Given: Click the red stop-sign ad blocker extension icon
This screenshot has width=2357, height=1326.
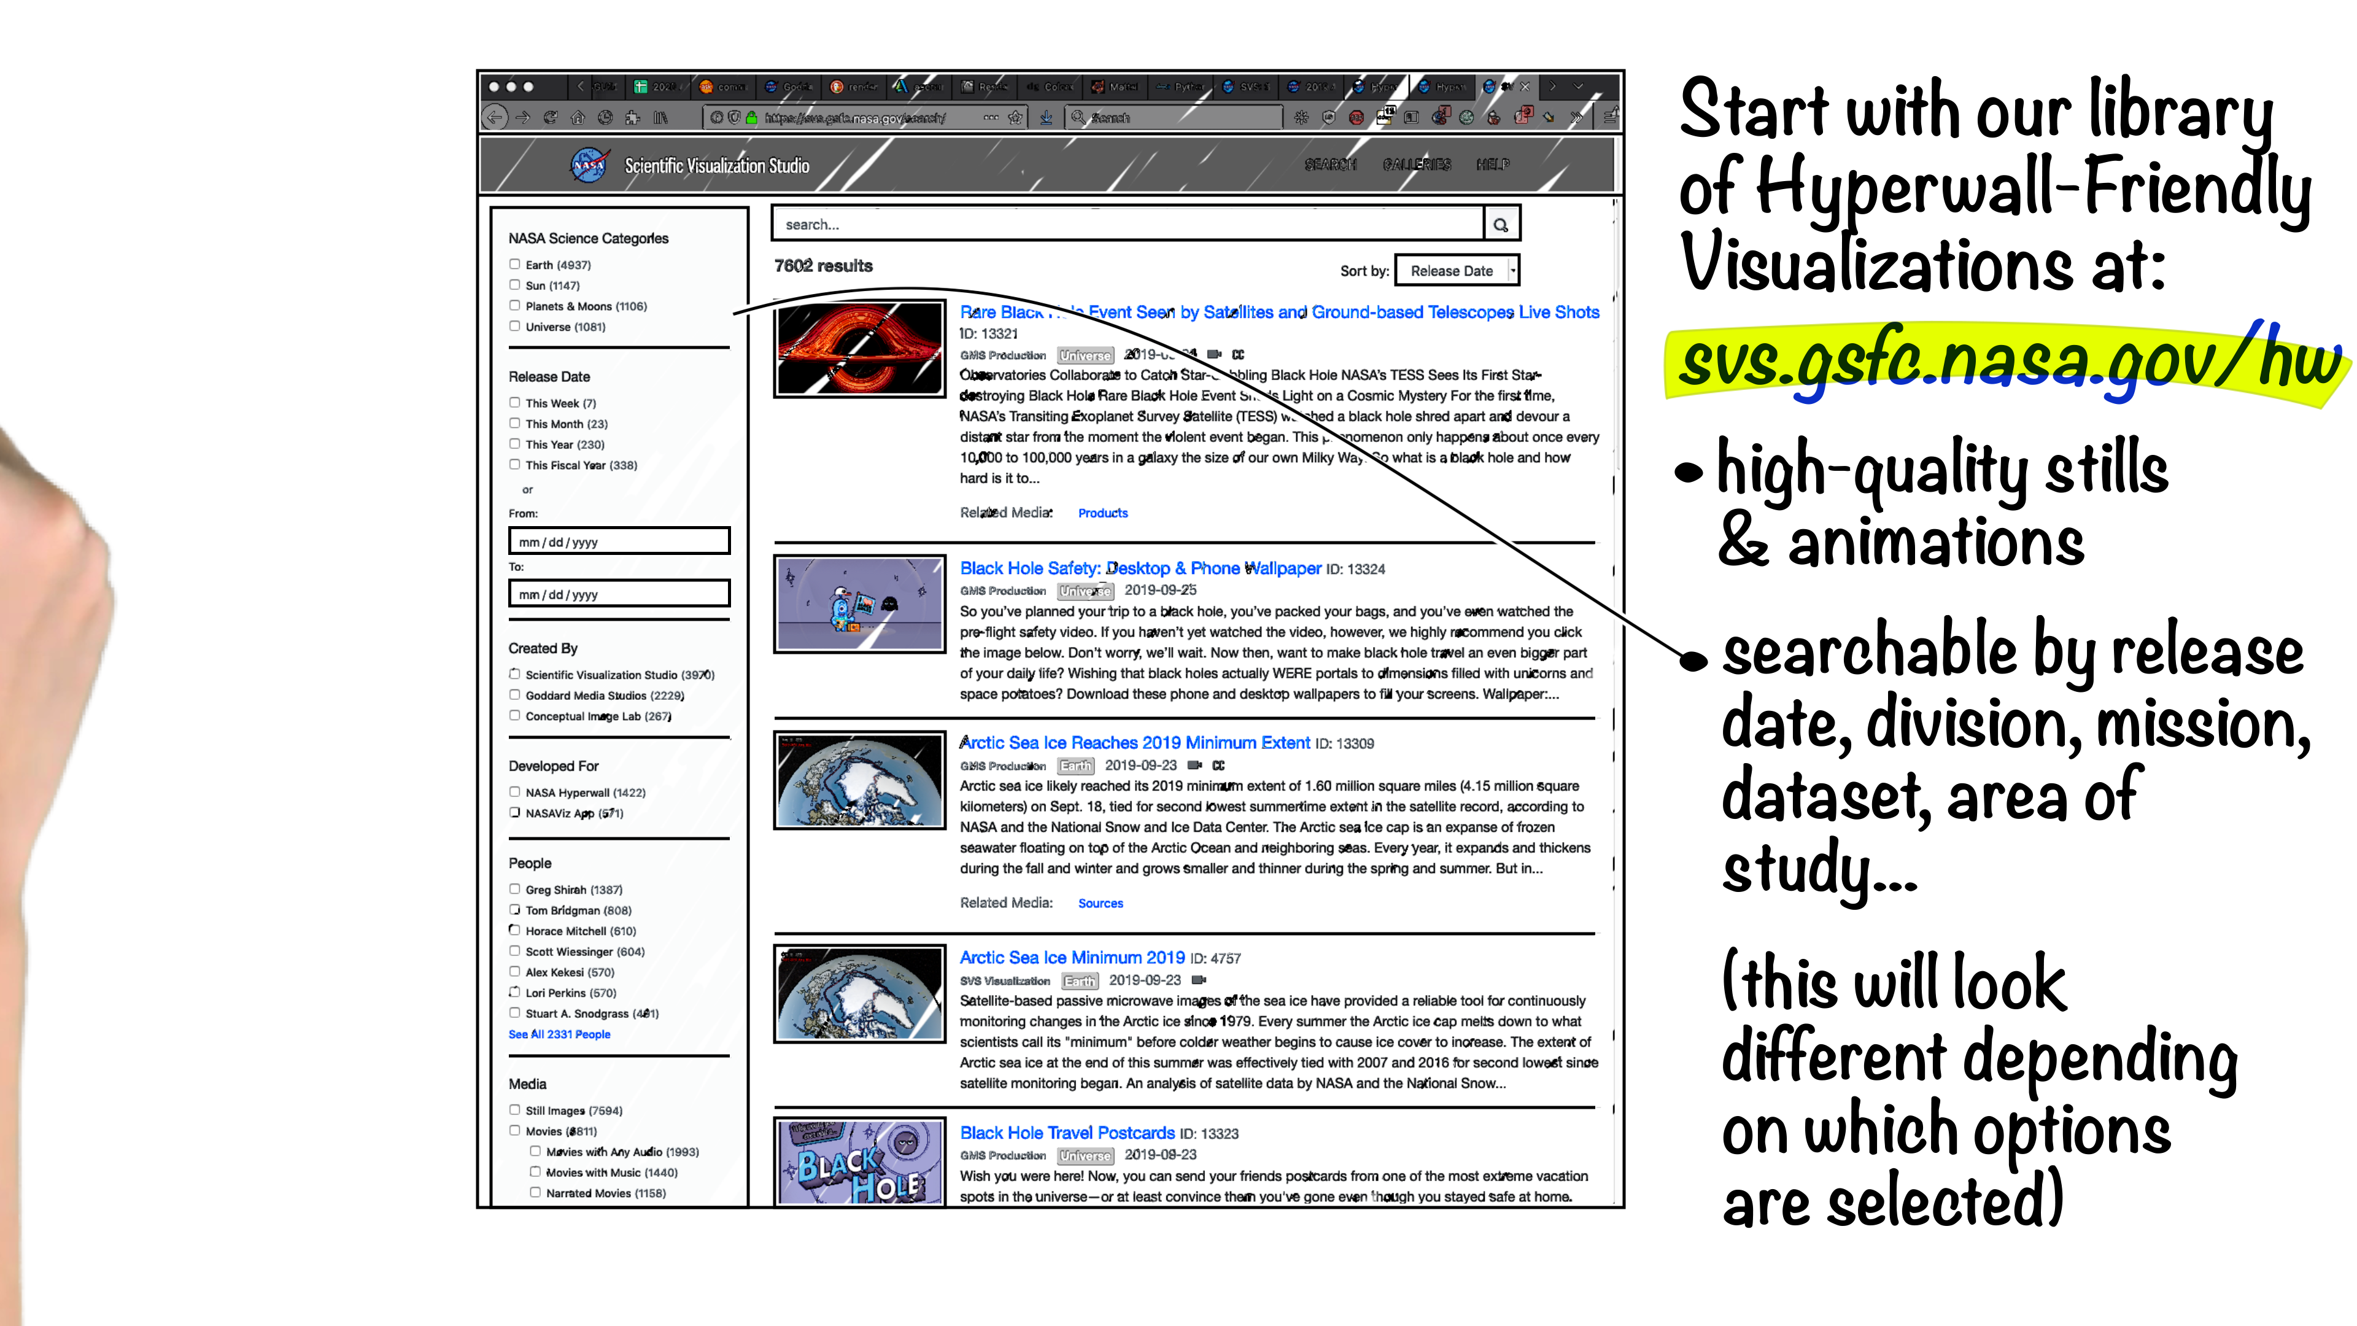Looking at the screenshot, I should pyautogui.click(x=1356, y=117).
